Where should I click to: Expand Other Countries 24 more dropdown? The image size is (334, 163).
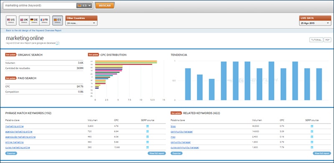81,23
